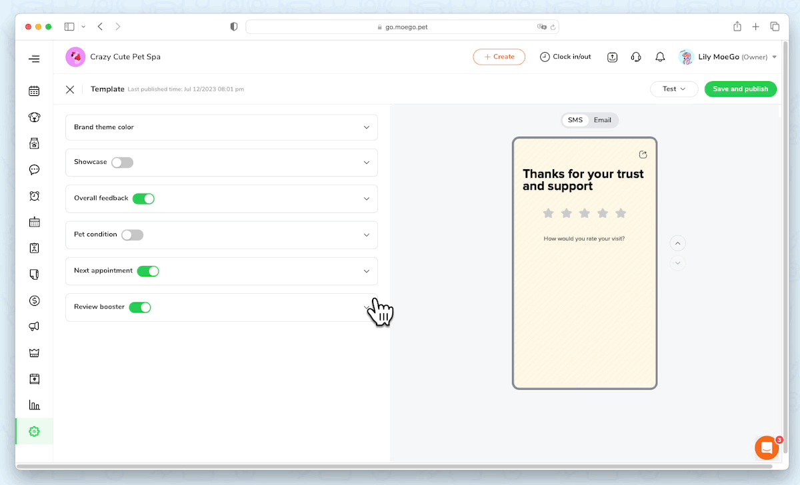
Task: Click the Crazy Cute Pet Spa name
Action: pyautogui.click(x=125, y=57)
